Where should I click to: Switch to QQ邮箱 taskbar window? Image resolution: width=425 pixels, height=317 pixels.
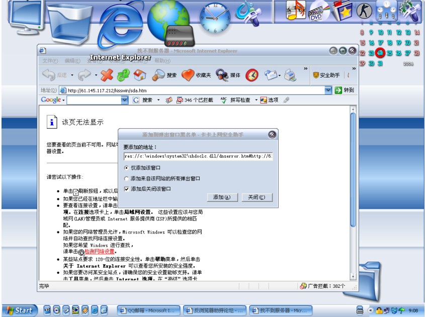(149, 310)
